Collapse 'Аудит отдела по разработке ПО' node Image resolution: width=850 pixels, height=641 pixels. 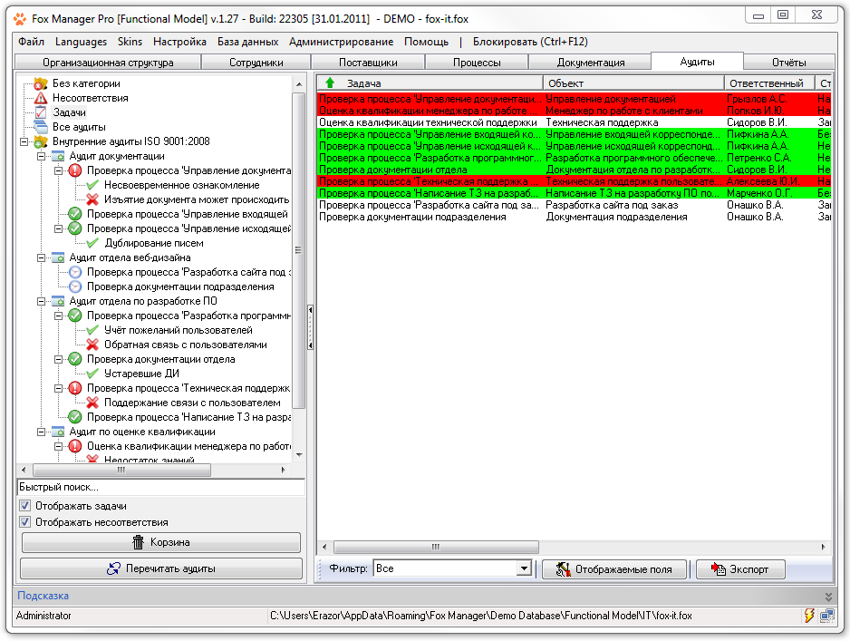tap(41, 301)
